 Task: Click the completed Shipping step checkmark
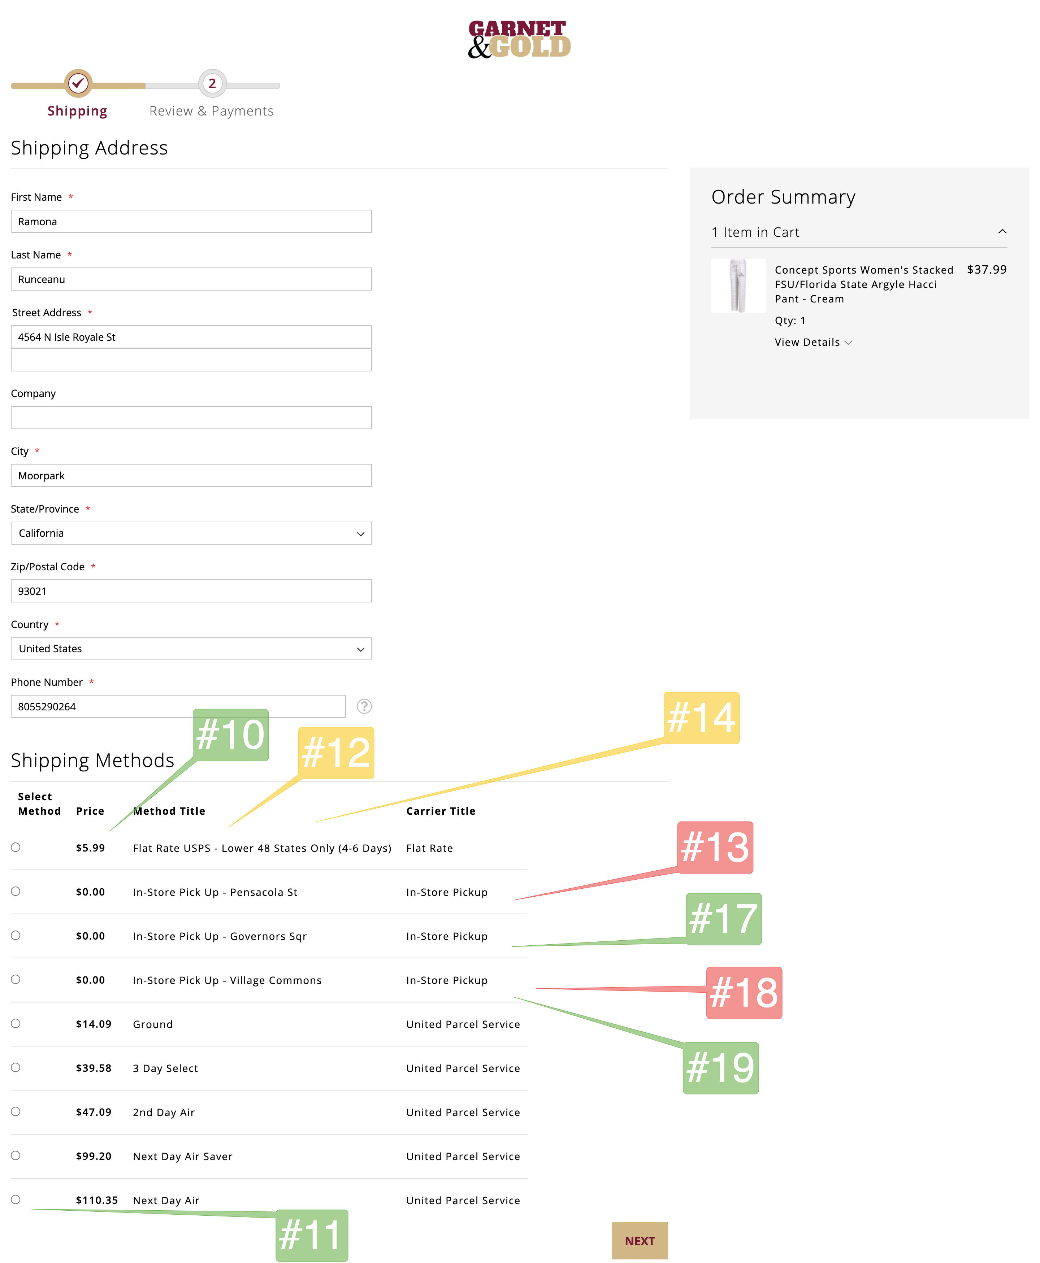coord(78,83)
